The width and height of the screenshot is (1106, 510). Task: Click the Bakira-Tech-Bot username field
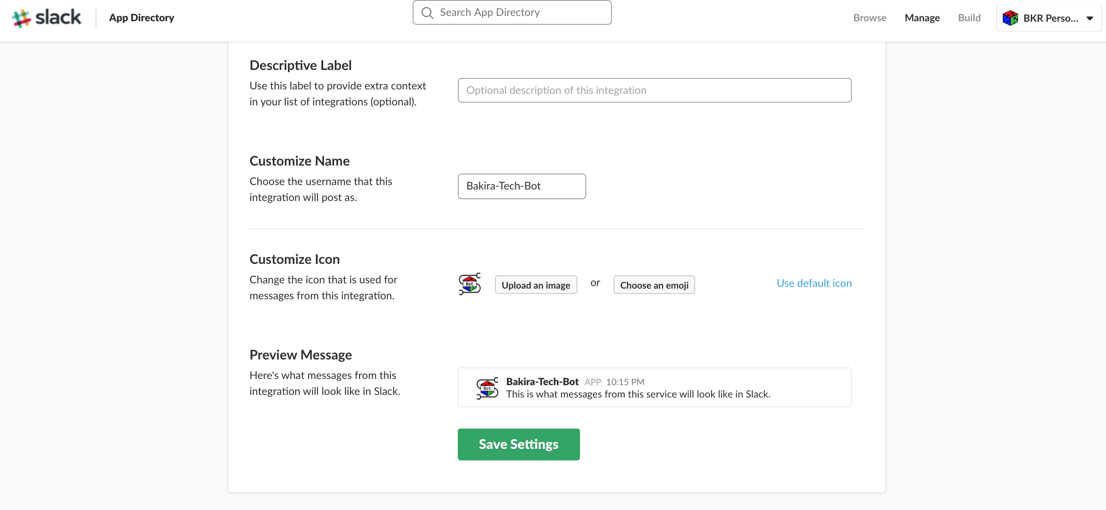(522, 186)
